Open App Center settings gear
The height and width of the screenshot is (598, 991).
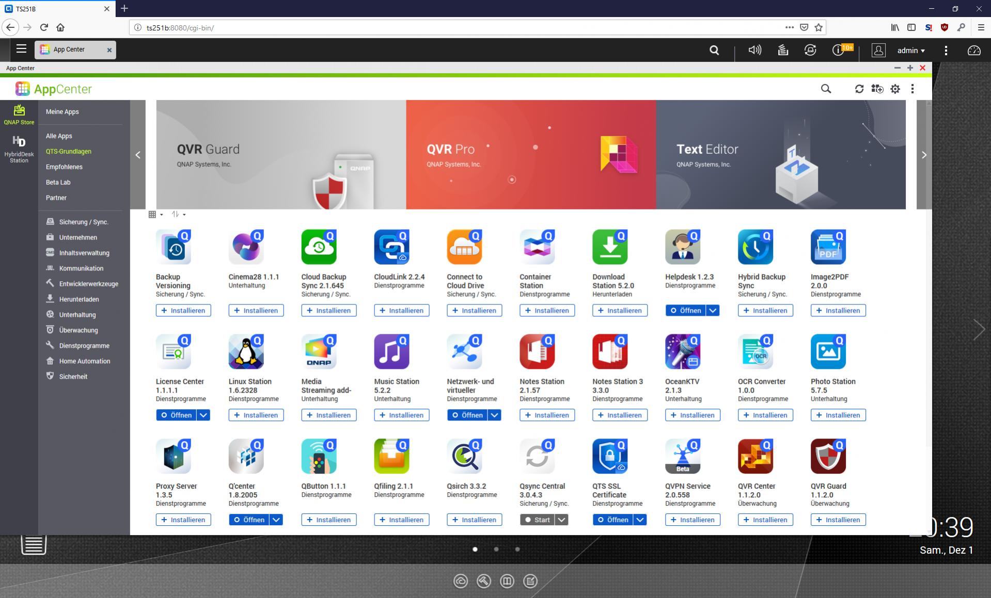[x=895, y=89]
